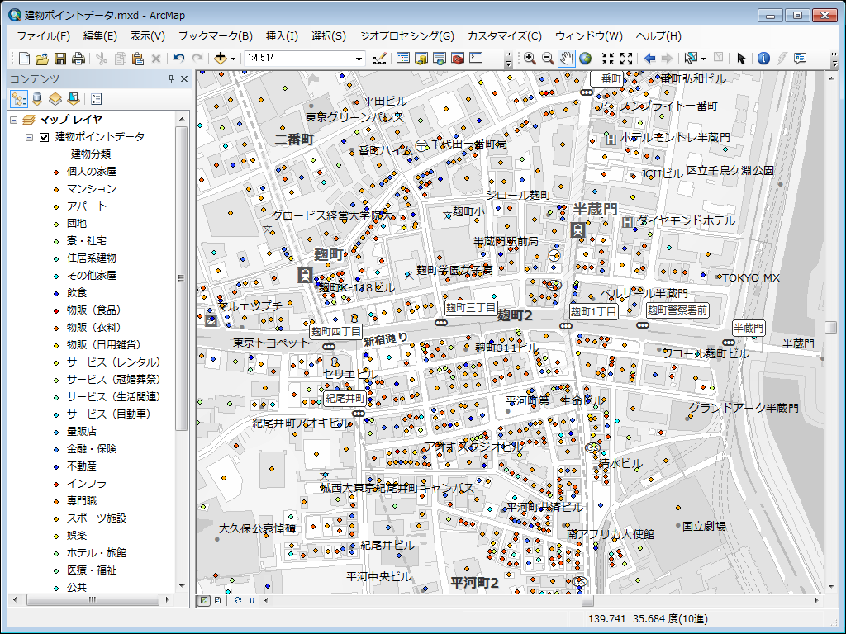Uncheck the 建物ポイントデータ layer visibility
Viewport: 846px width, 634px height.
tap(45, 137)
